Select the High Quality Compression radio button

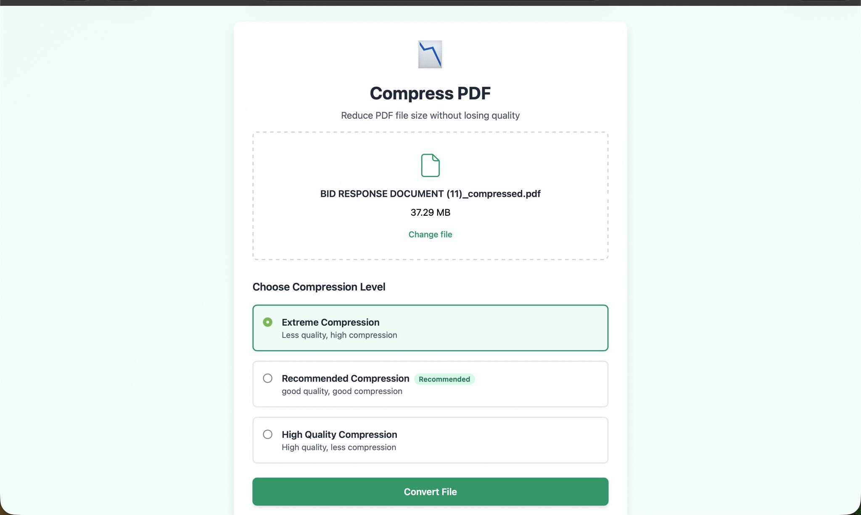pyautogui.click(x=267, y=434)
